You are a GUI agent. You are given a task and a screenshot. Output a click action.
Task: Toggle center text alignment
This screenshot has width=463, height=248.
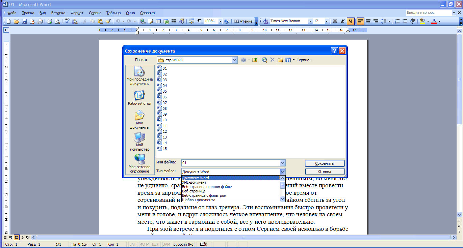[x=368, y=21]
